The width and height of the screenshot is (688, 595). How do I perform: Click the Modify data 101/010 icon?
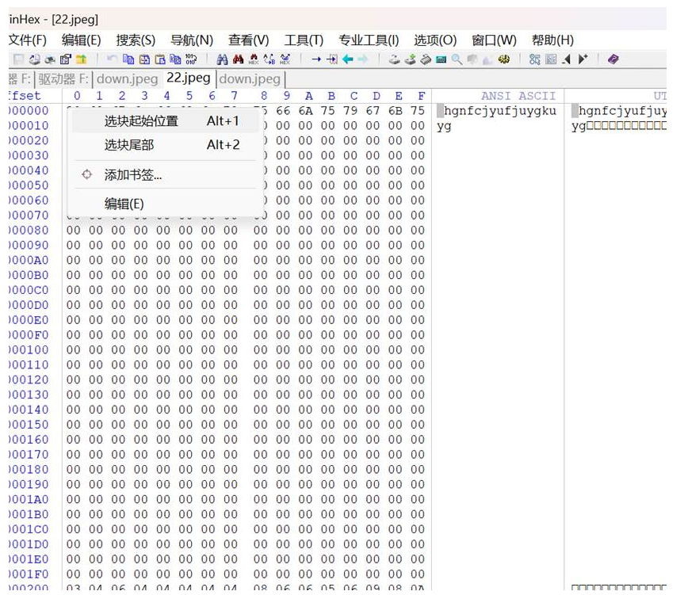pyautogui.click(x=191, y=59)
